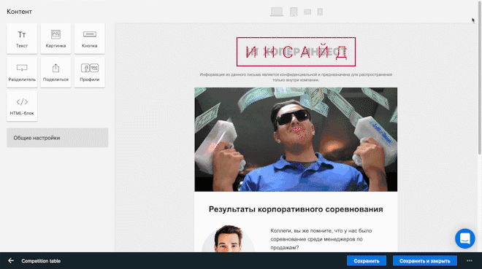
Task: Select the man's round portrait photo
Action: pos(228,239)
